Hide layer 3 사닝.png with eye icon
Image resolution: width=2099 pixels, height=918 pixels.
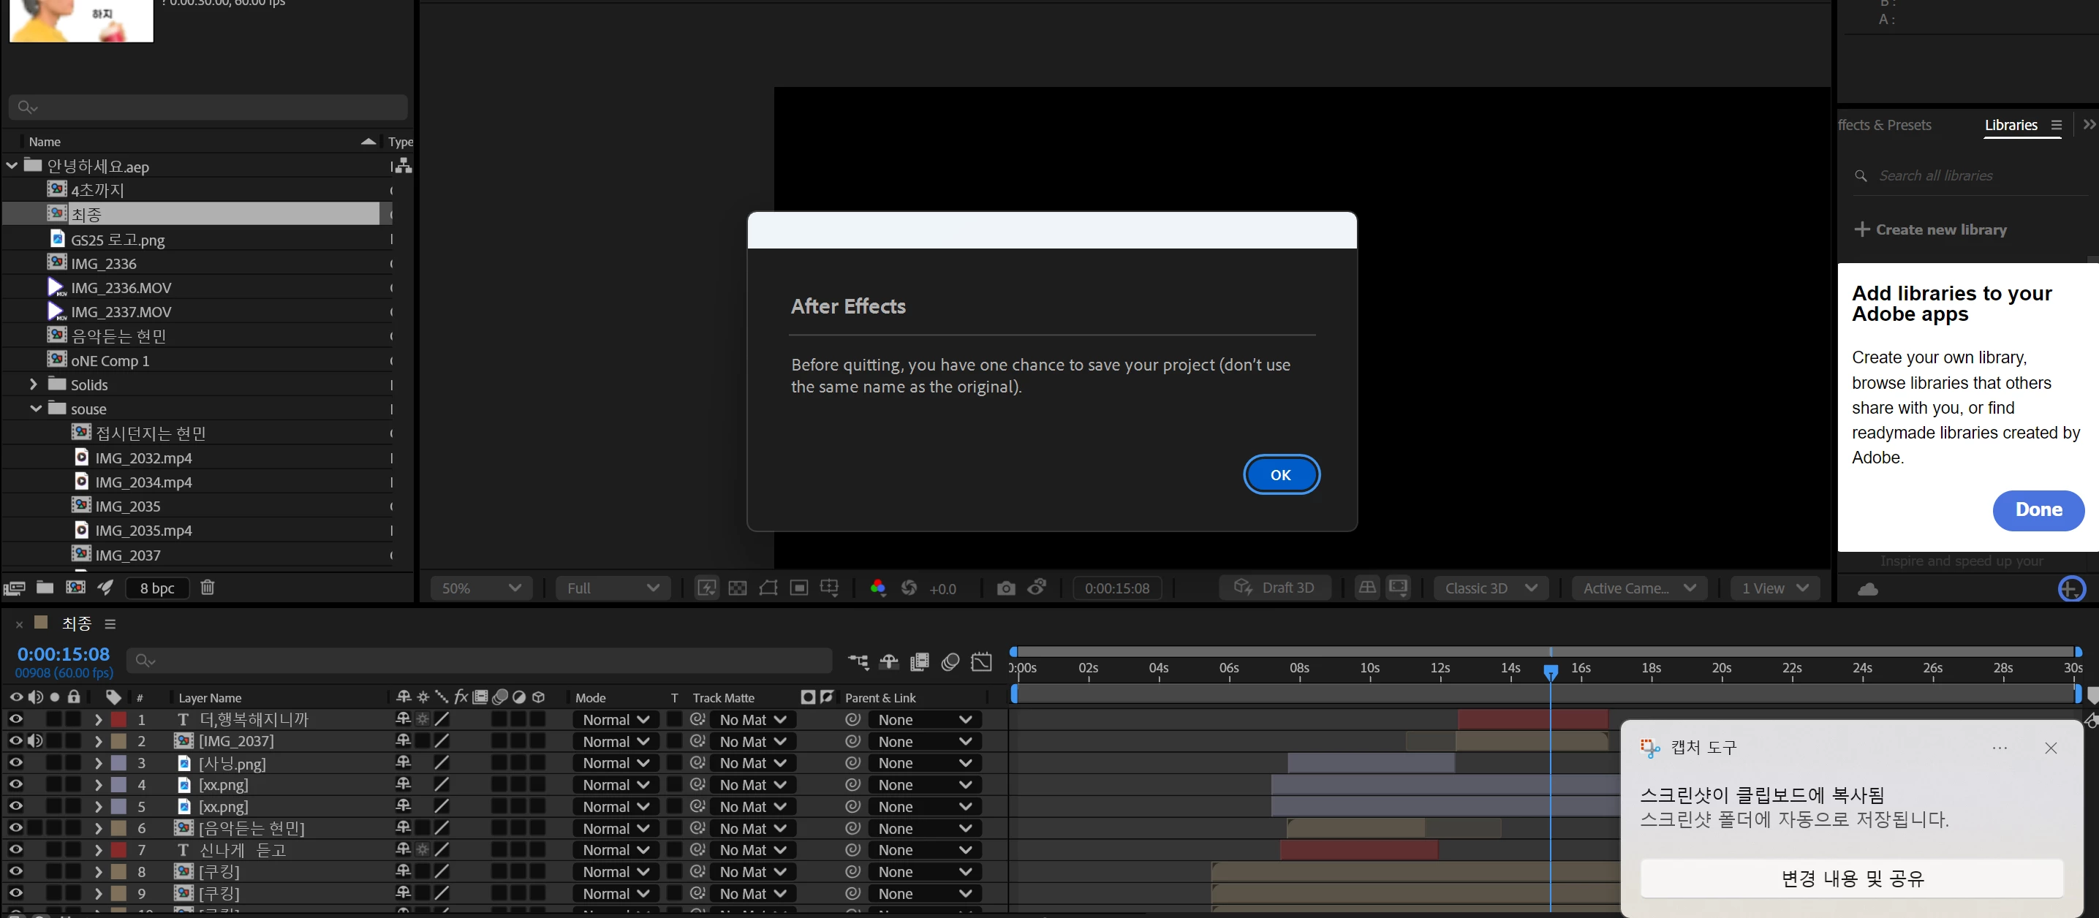[x=15, y=762]
